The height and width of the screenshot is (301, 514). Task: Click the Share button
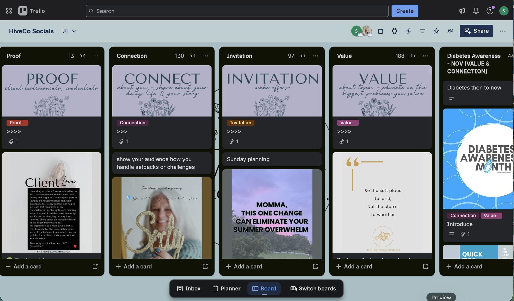coord(476,31)
